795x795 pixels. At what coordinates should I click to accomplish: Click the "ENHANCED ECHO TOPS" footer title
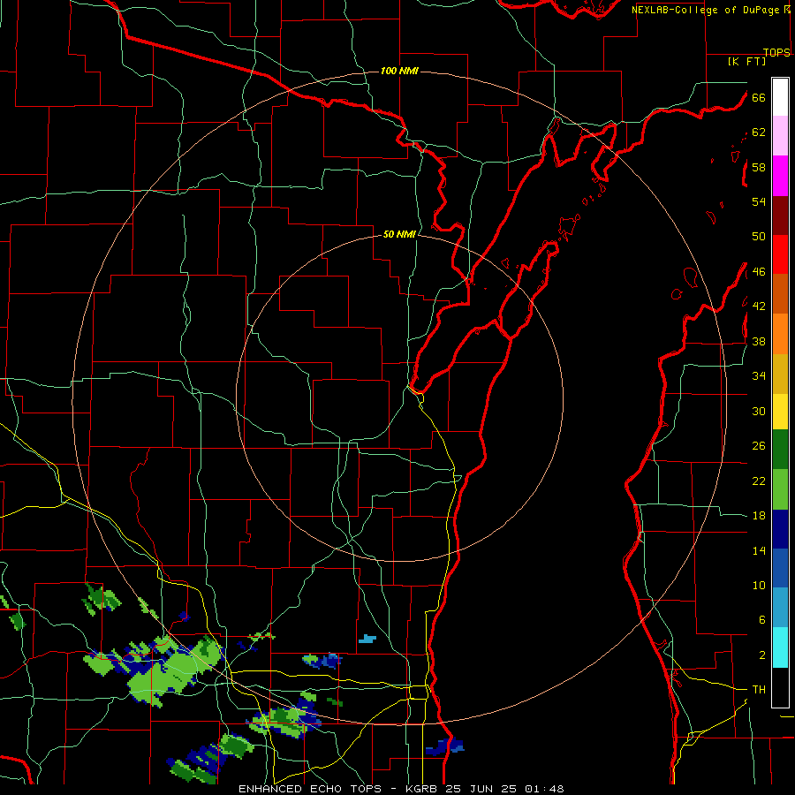[313, 789]
